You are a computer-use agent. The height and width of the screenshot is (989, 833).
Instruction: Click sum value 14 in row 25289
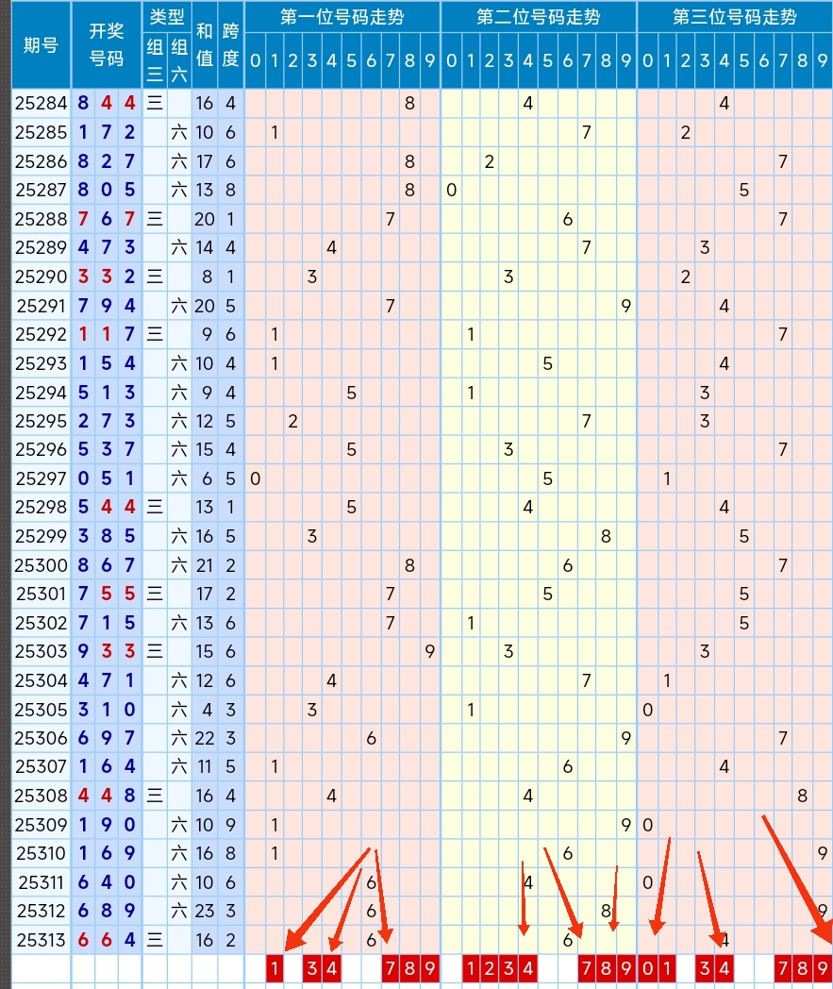pos(205,247)
